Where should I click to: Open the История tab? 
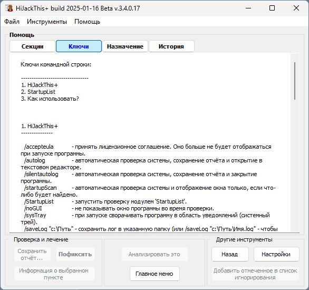pyautogui.click(x=171, y=46)
